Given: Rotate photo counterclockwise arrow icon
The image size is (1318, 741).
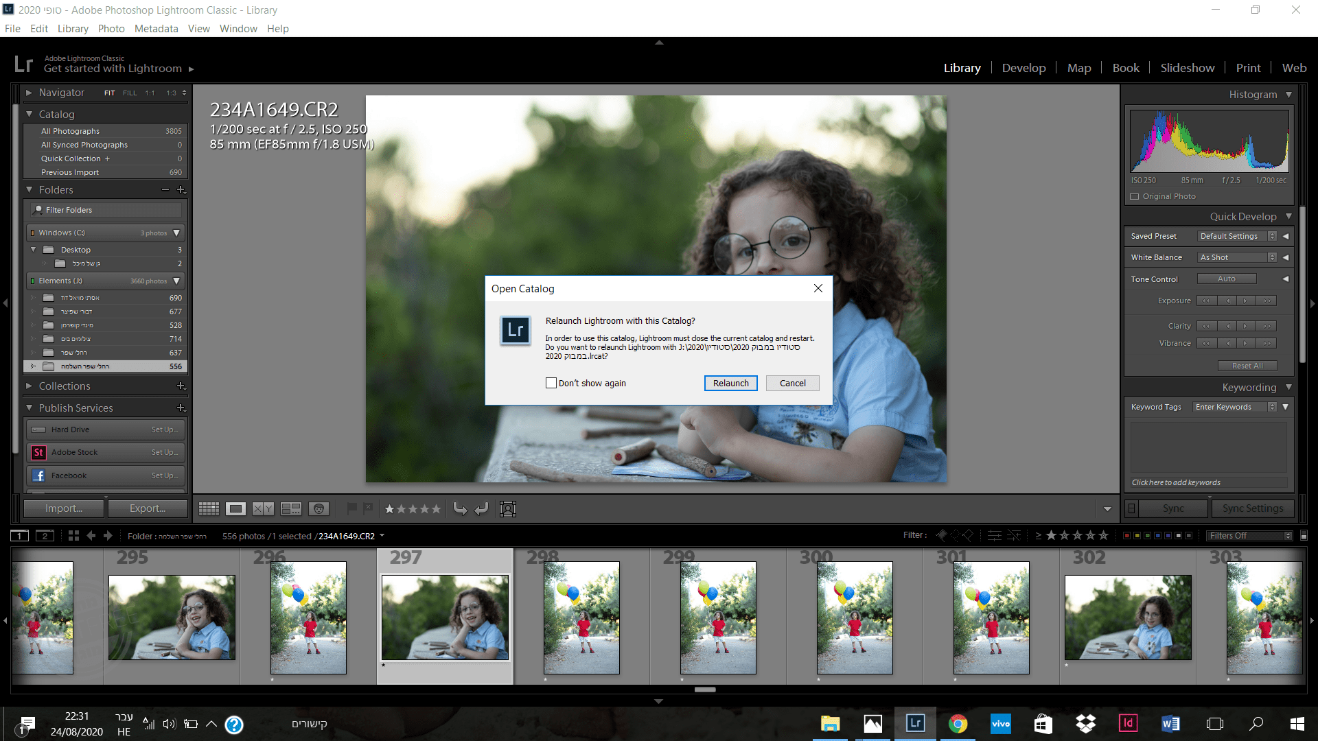Looking at the screenshot, I should [460, 508].
